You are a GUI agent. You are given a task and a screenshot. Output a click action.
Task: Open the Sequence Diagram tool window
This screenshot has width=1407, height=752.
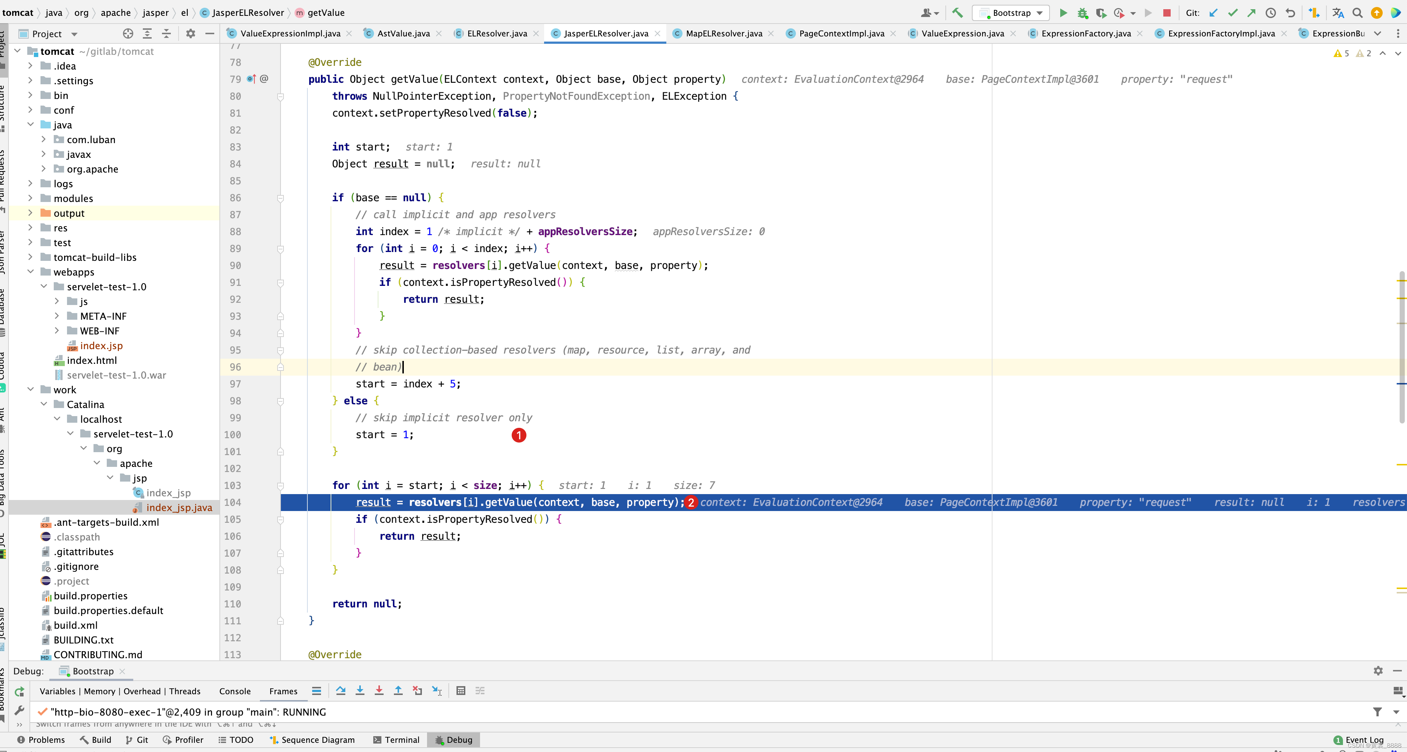pyautogui.click(x=312, y=740)
